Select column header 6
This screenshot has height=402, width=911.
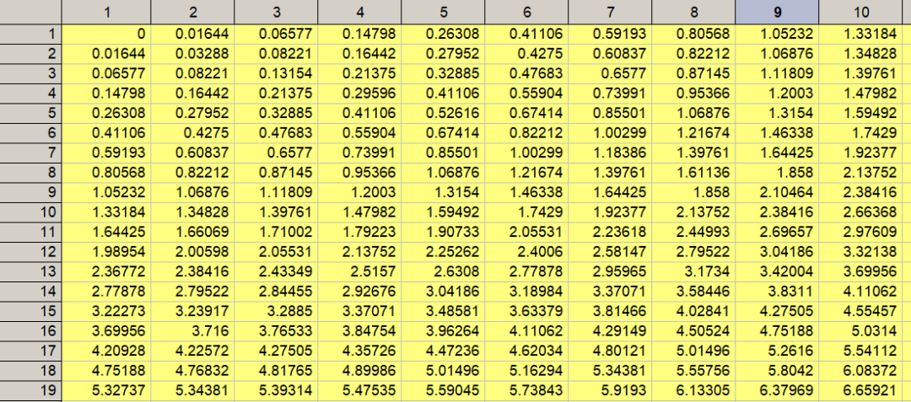[526, 12]
